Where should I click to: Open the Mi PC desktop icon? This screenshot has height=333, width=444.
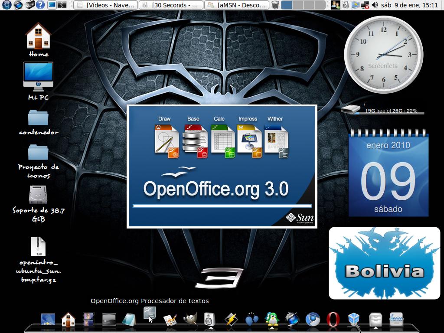coord(38,76)
